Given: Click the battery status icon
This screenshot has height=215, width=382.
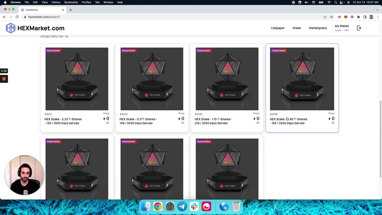Looking at the screenshot, I should click(x=321, y=2).
